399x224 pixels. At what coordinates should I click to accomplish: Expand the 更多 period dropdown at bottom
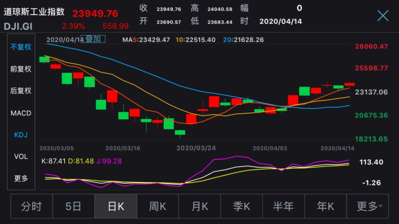pos(368,206)
